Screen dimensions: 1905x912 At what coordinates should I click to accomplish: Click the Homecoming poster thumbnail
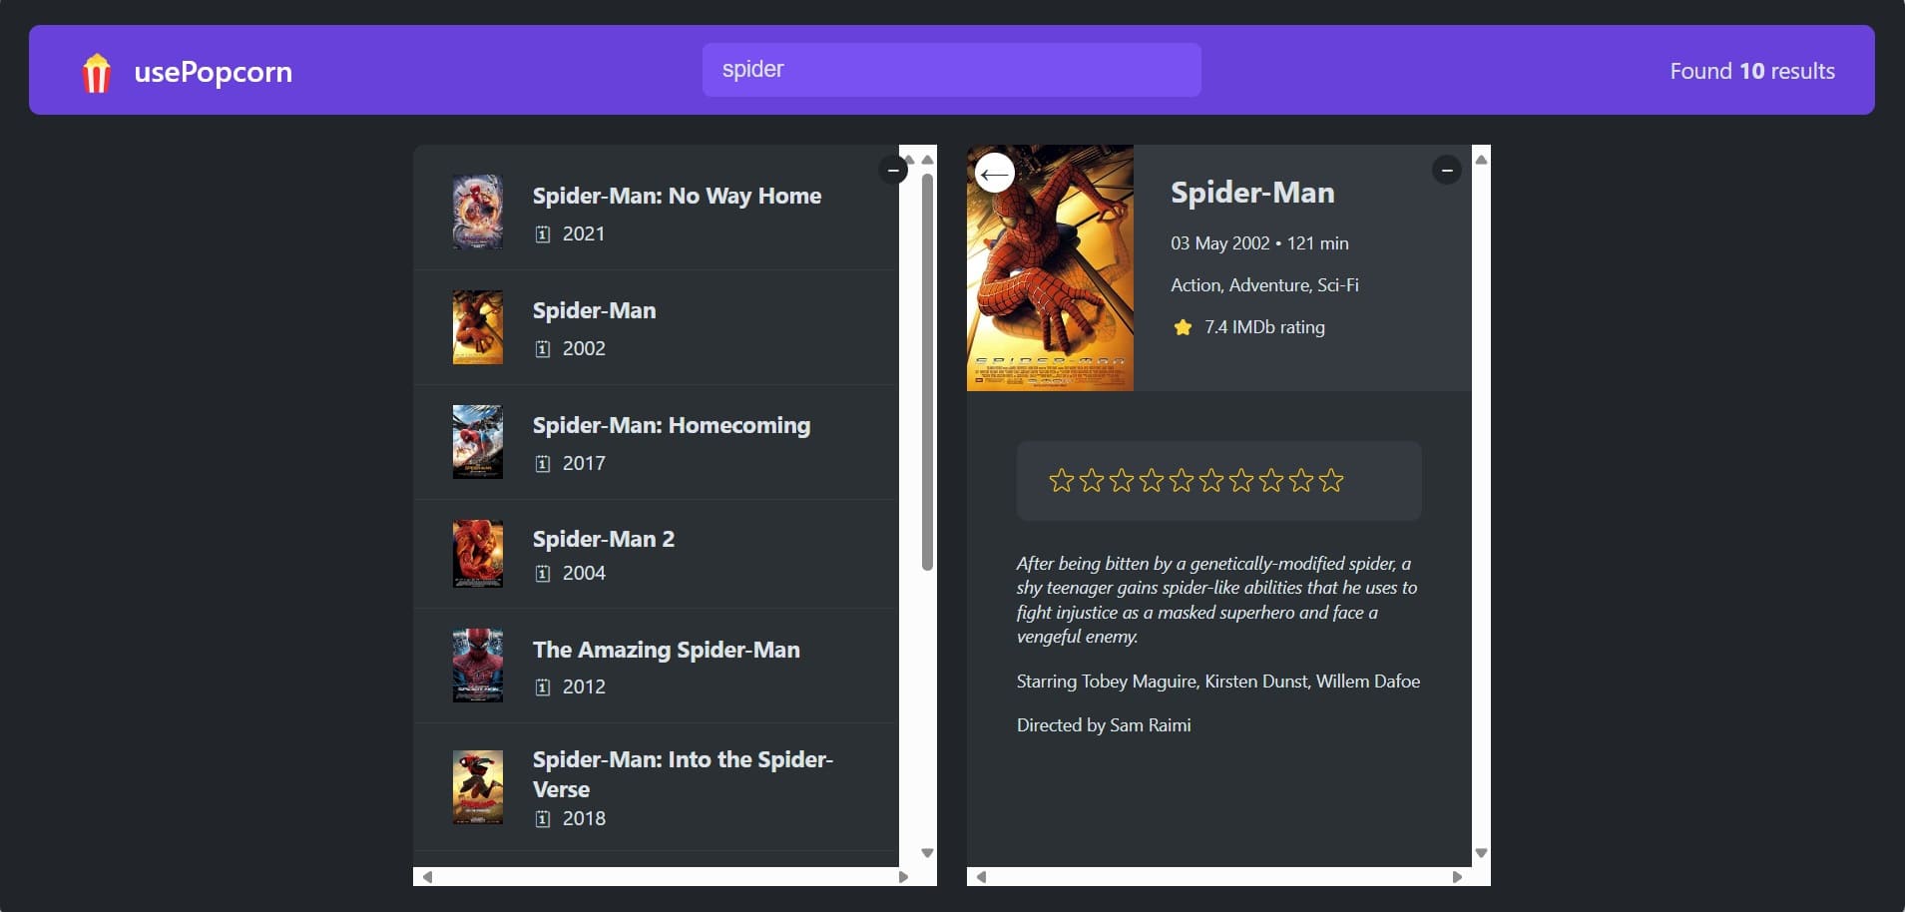478,442
